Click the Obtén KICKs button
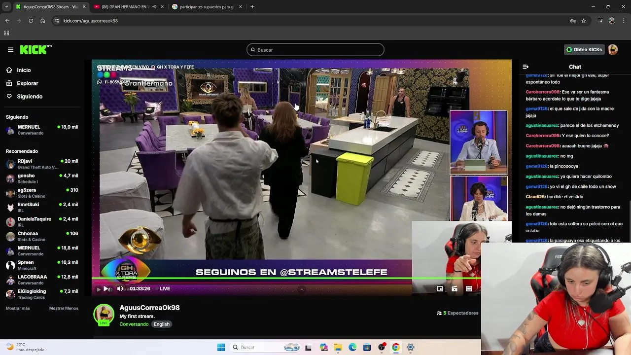631x355 pixels. pyautogui.click(x=584, y=50)
